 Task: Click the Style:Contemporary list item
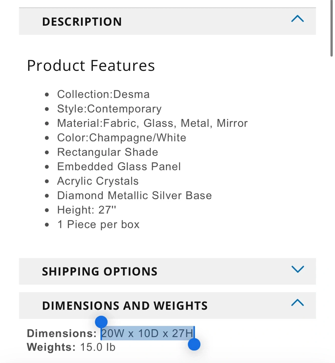click(109, 109)
